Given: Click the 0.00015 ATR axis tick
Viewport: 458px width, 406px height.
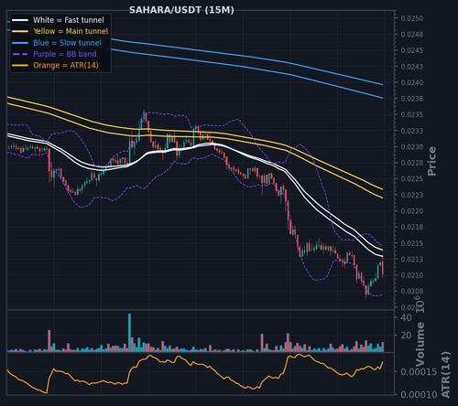Looking at the screenshot, I should coord(419,372).
